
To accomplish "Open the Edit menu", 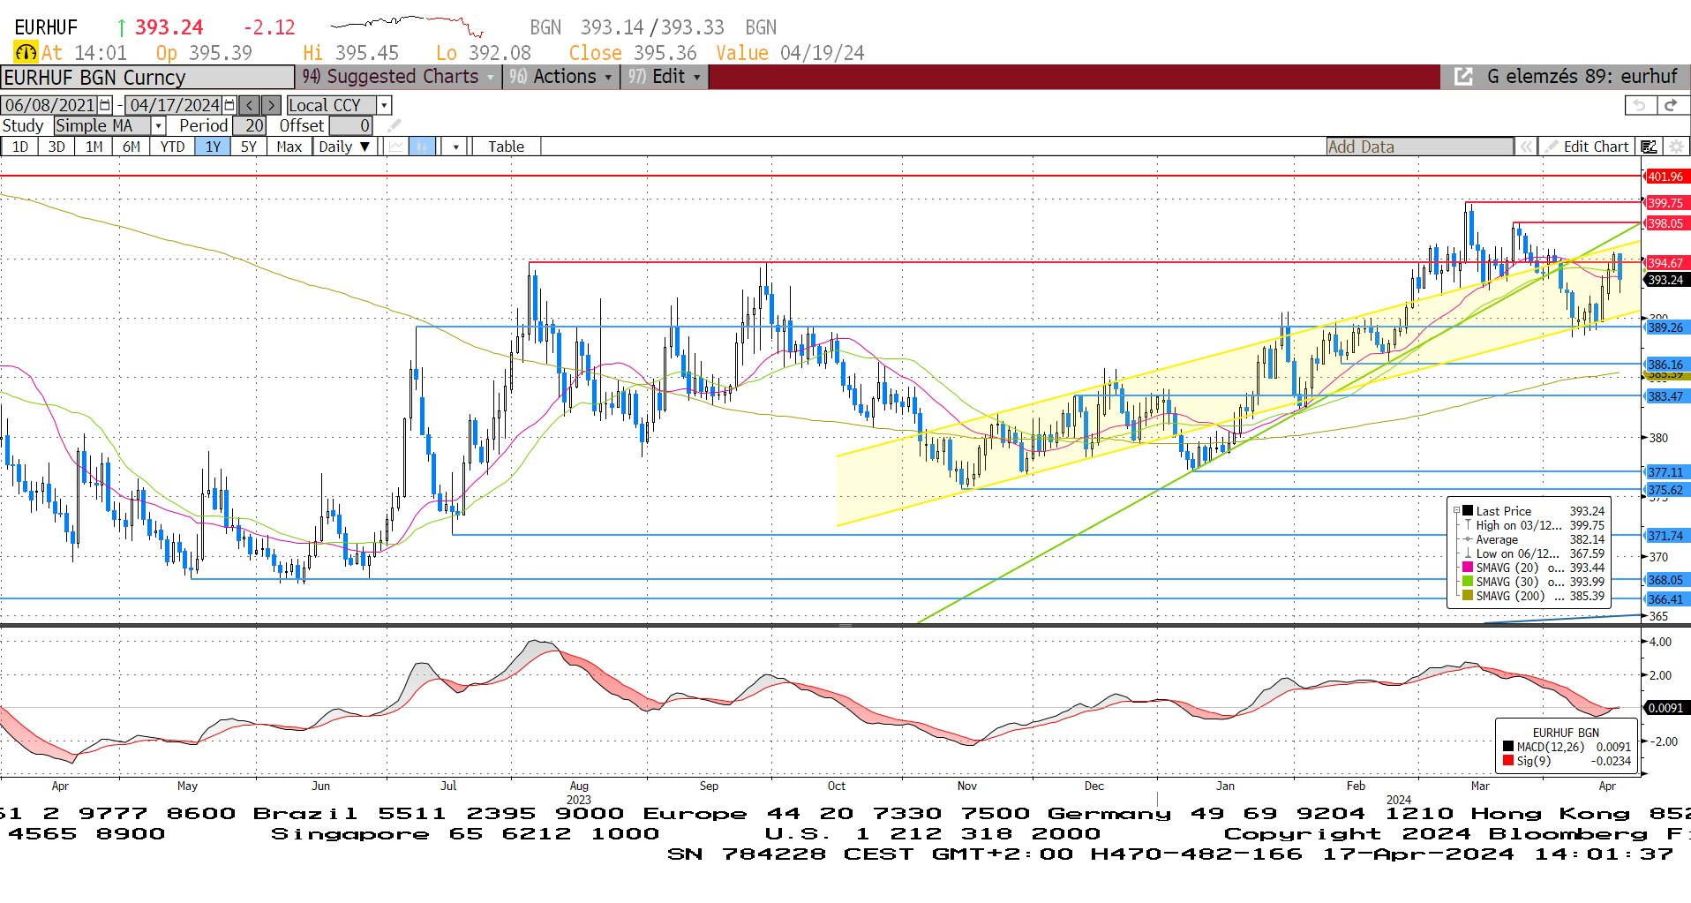I will point(665,77).
